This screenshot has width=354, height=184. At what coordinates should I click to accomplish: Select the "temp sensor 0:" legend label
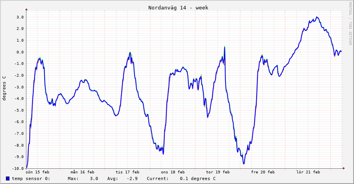tap(31, 178)
